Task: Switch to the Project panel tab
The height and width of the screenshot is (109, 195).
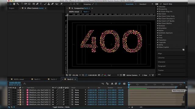Action: (12, 8)
